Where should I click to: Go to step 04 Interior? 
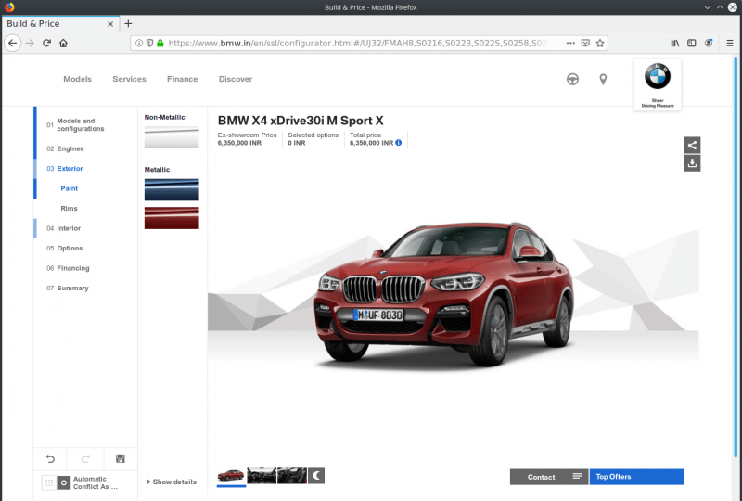point(63,228)
